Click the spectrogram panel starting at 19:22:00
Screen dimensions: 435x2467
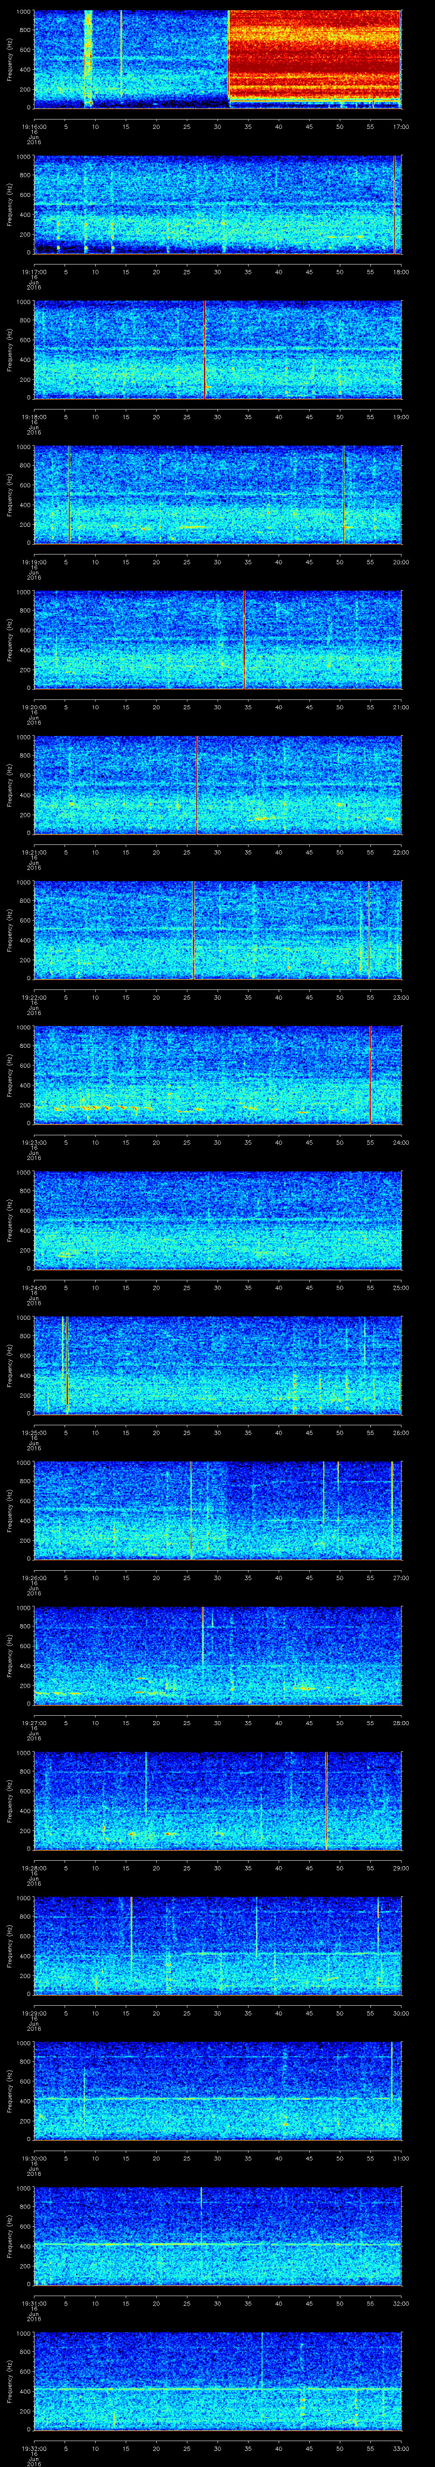(217, 930)
